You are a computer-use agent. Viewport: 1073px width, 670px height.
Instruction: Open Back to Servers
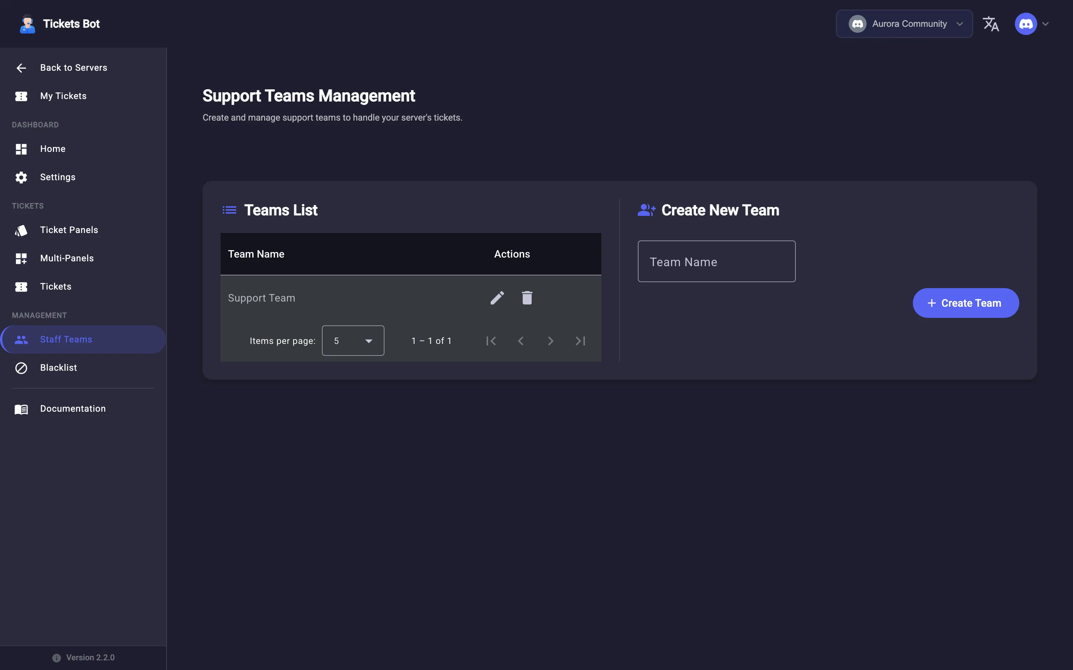pos(83,68)
